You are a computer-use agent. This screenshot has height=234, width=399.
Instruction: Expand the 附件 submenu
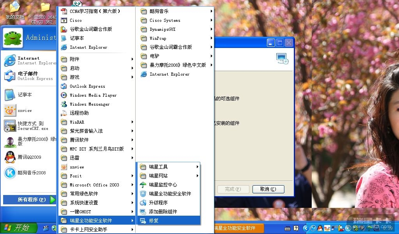click(x=97, y=59)
